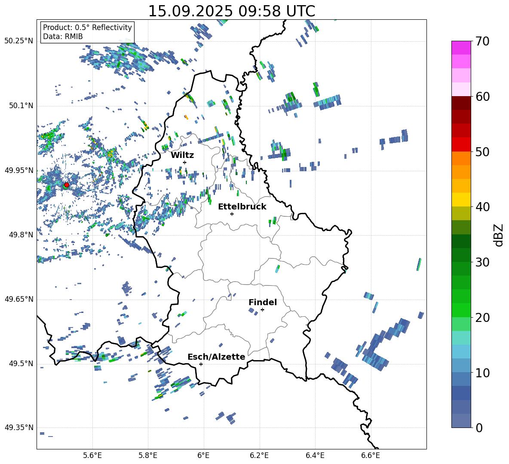Click the dBZ colorbar axis label
This screenshot has height=464, width=509.
[x=499, y=235]
